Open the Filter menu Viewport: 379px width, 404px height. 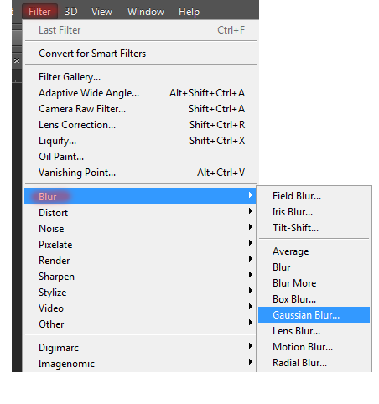tap(39, 12)
